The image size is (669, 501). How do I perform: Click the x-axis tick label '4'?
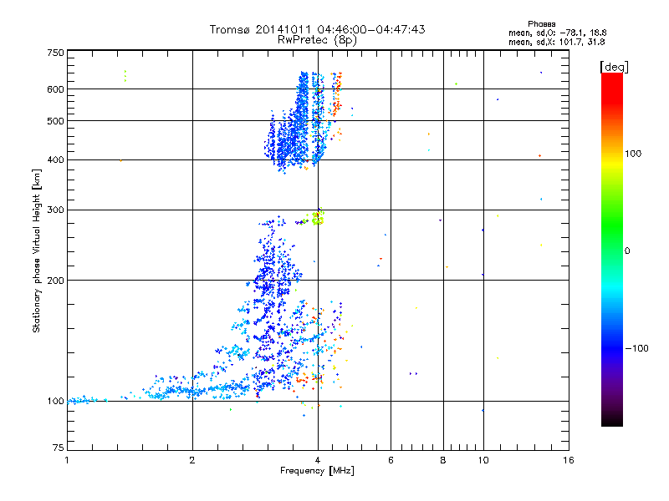318,460
